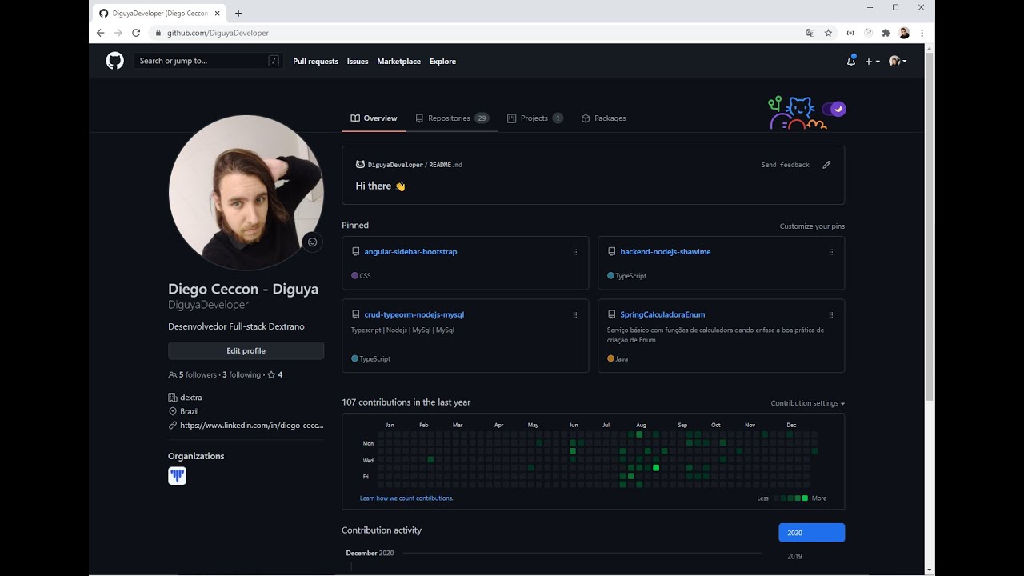
Task: Open the crud-typeorm-nodejs-mysql repository
Action: point(414,314)
